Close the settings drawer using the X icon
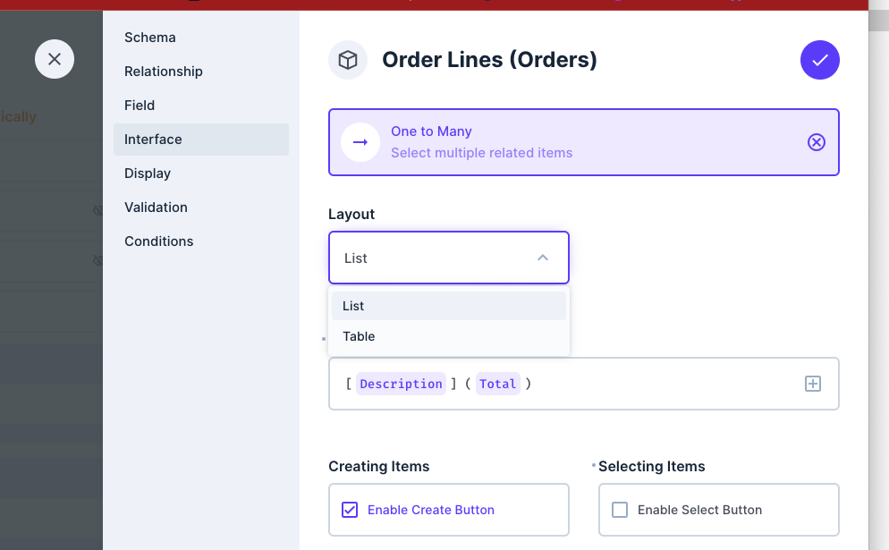889x550 pixels. point(55,59)
